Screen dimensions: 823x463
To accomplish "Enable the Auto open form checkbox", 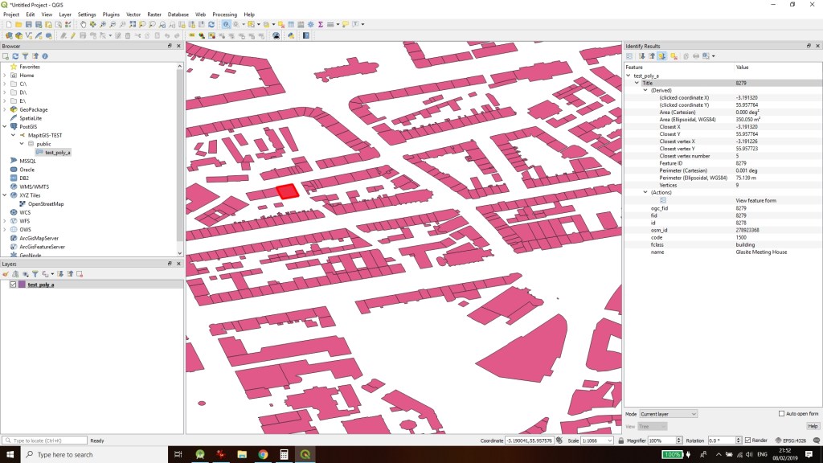I will 781,414.
